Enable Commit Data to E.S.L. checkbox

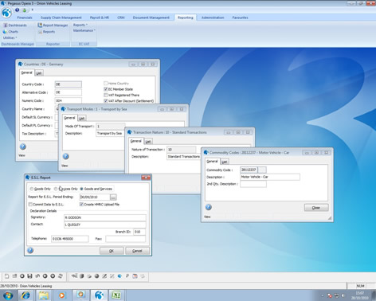tap(30, 205)
